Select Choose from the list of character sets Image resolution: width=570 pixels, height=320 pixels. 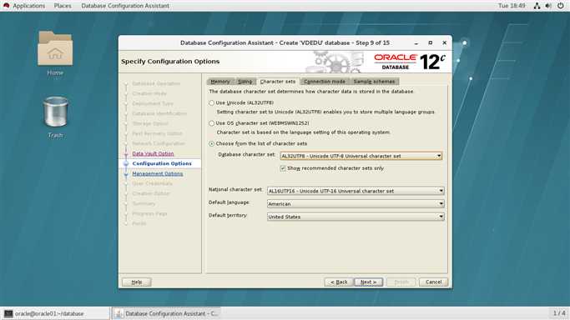click(212, 143)
